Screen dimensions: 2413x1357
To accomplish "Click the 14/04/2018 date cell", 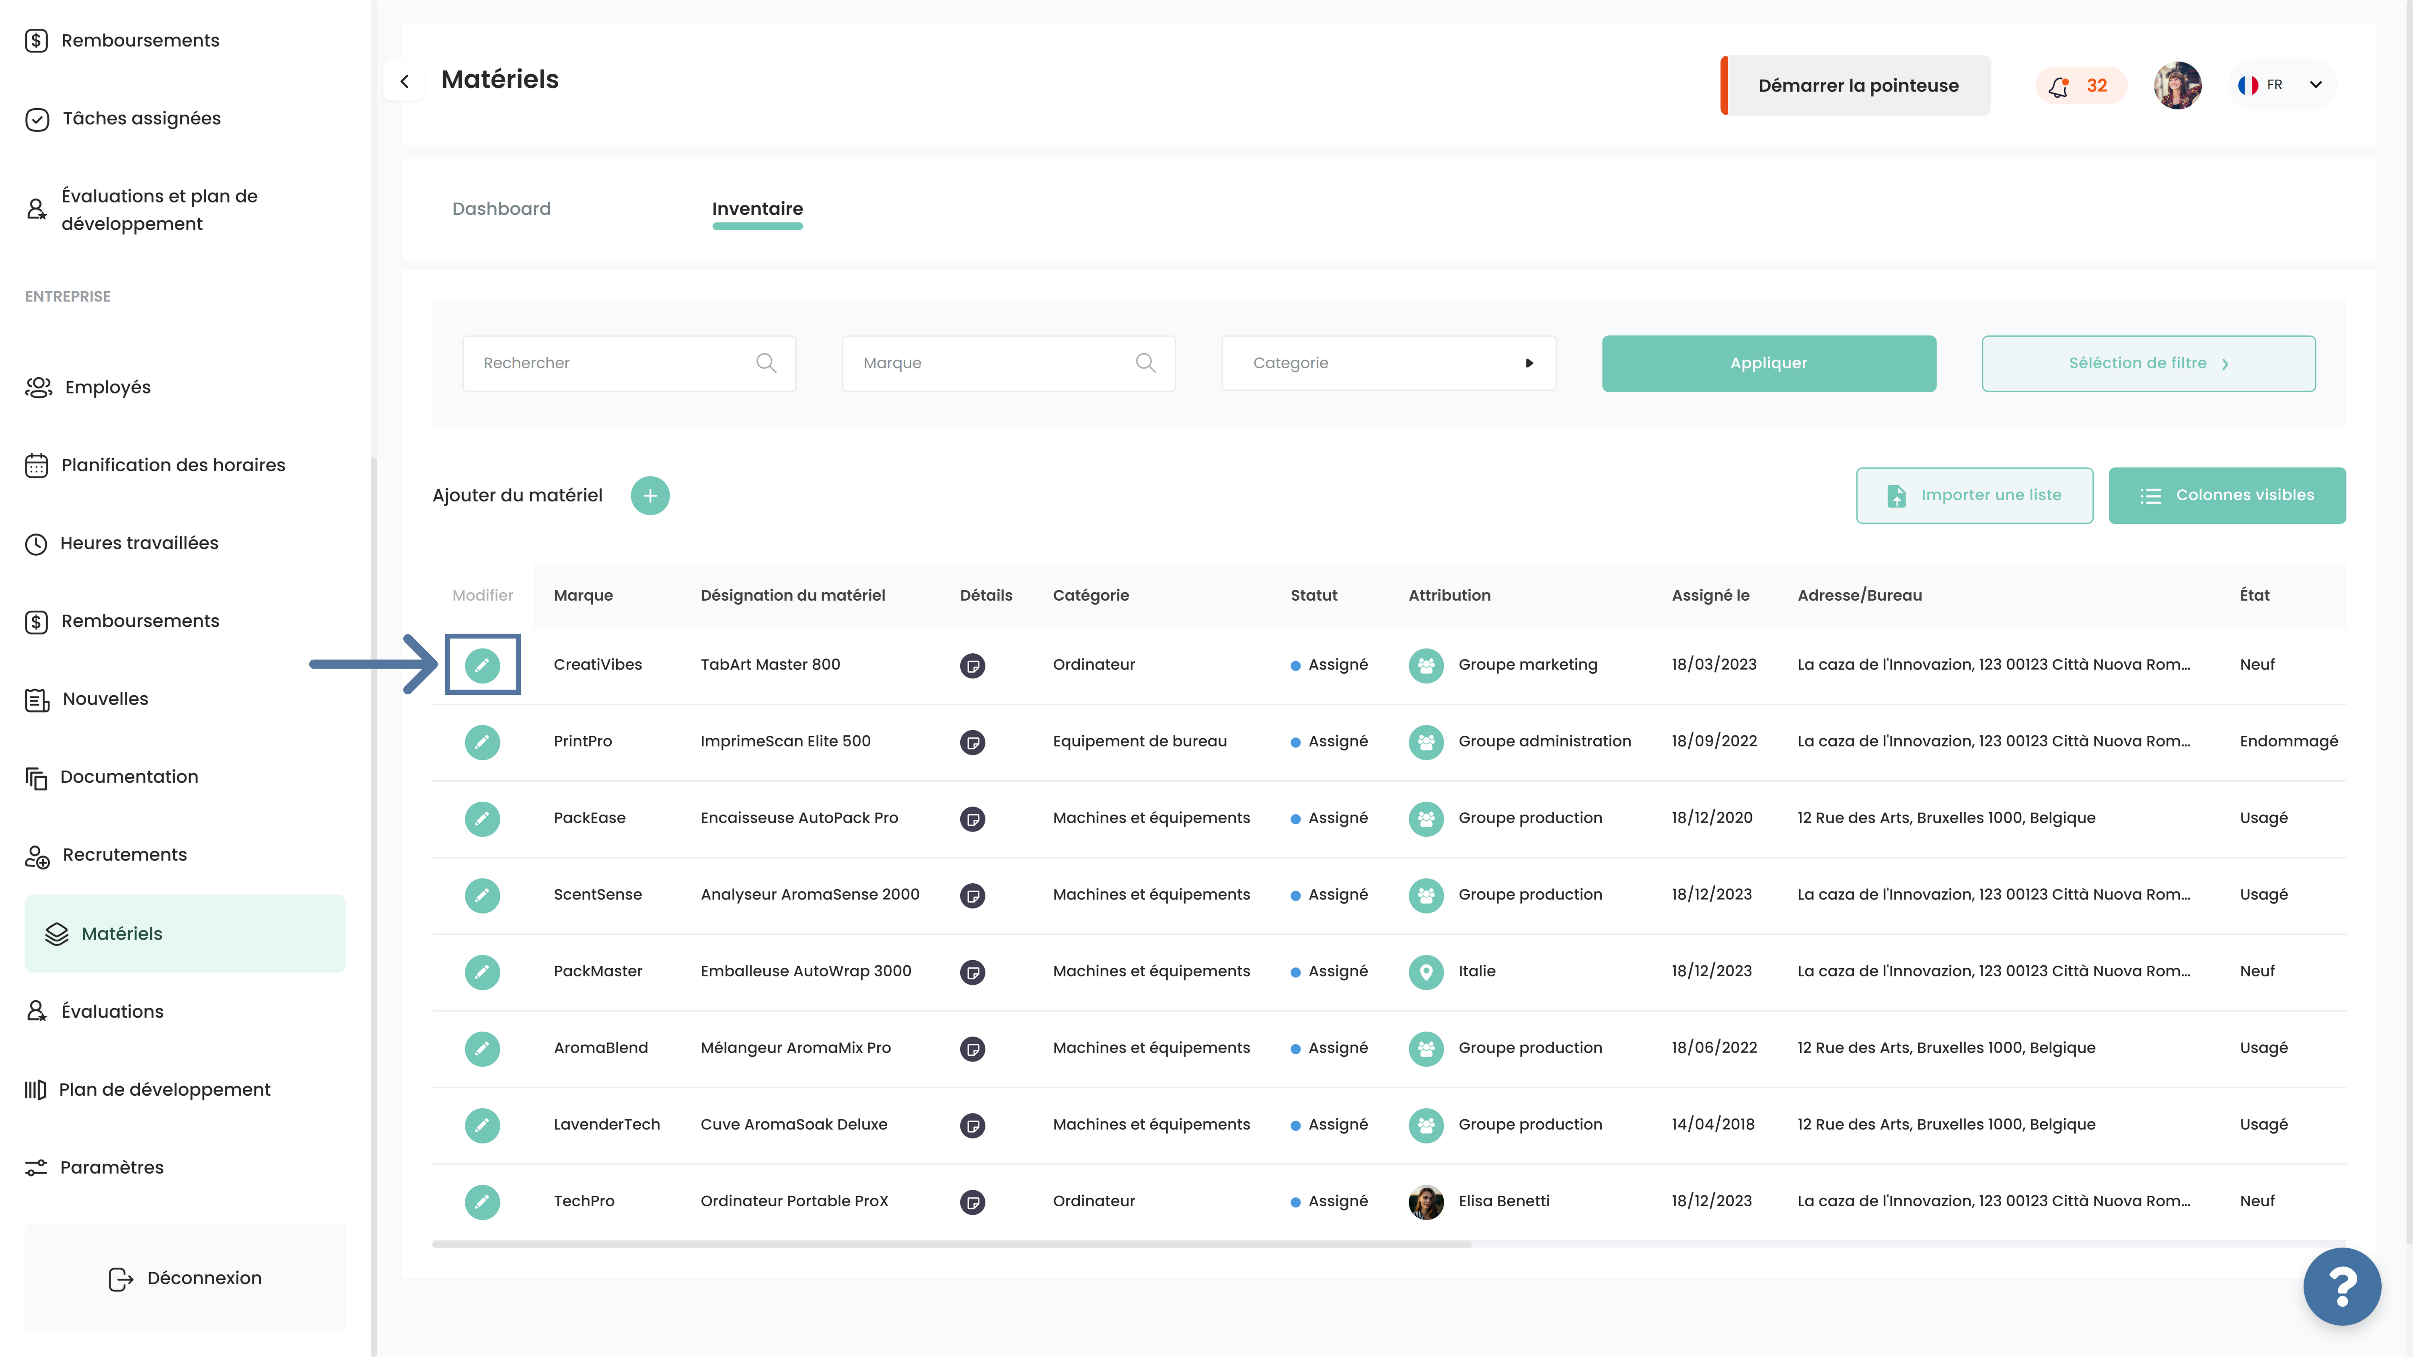I will [1713, 1125].
